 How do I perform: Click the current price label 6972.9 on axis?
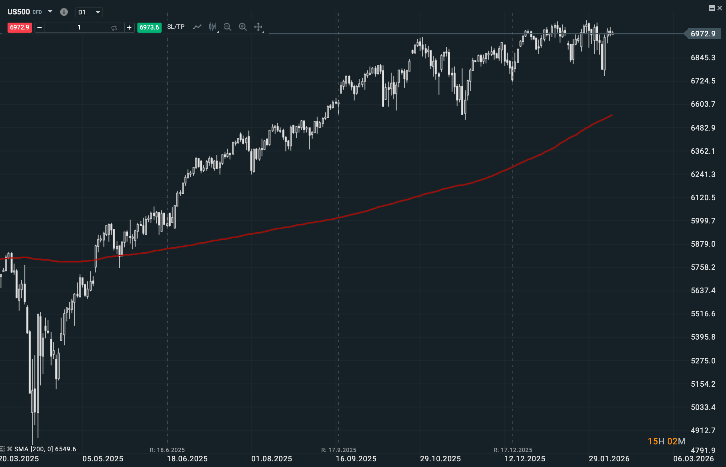pyautogui.click(x=703, y=34)
